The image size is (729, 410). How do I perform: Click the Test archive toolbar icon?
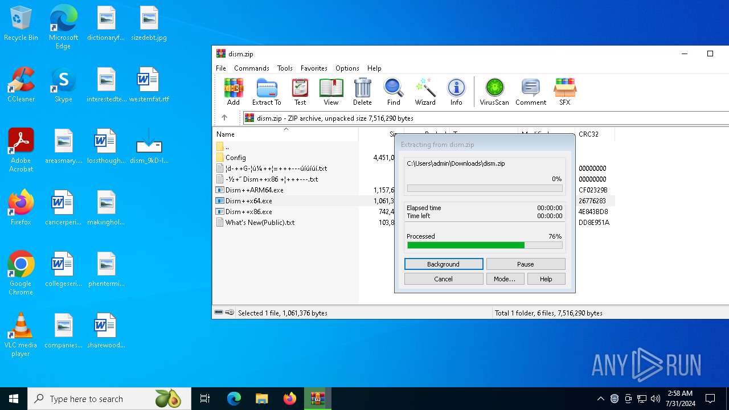300,92
